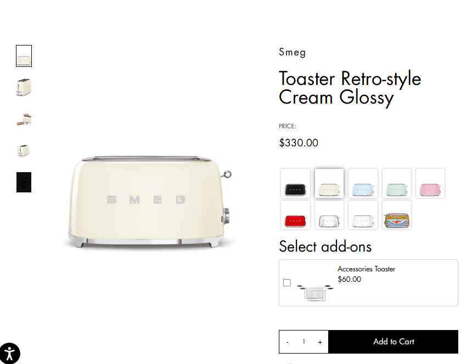Viewport: 472px width, 364px height.
Task: Choose the red toaster color swatch
Action: (295, 215)
